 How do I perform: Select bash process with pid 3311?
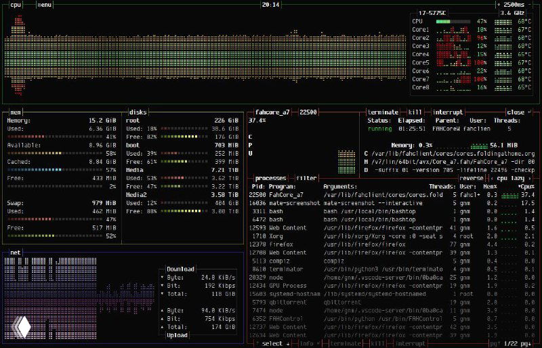pyautogui.click(x=392, y=211)
